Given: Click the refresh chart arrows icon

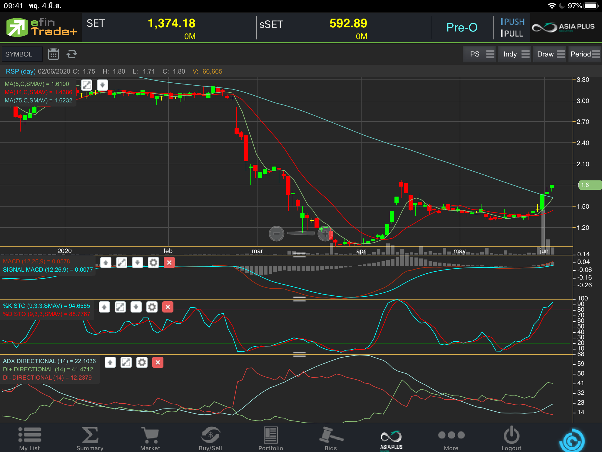Looking at the screenshot, I should (72, 54).
